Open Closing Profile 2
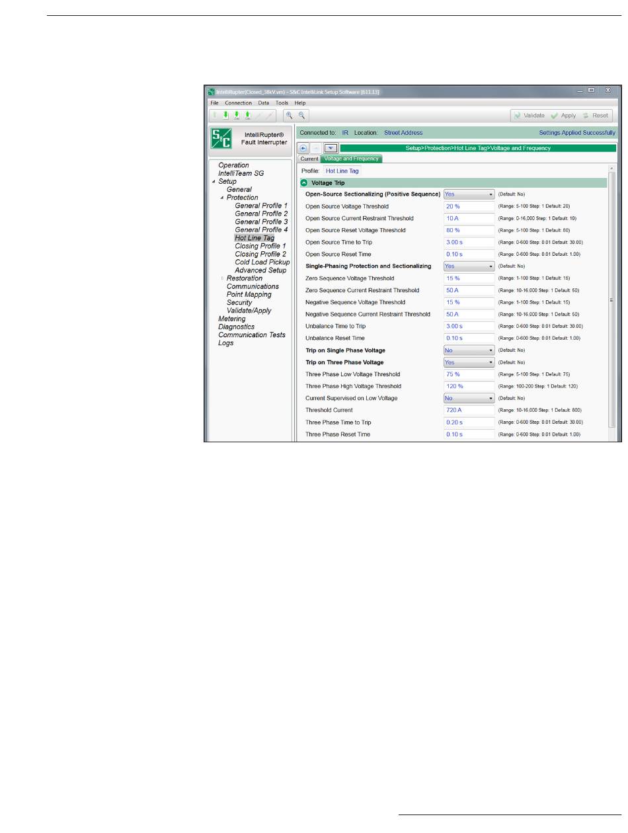The width and height of the screenshot is (628, 833). (x=260, y=254)
